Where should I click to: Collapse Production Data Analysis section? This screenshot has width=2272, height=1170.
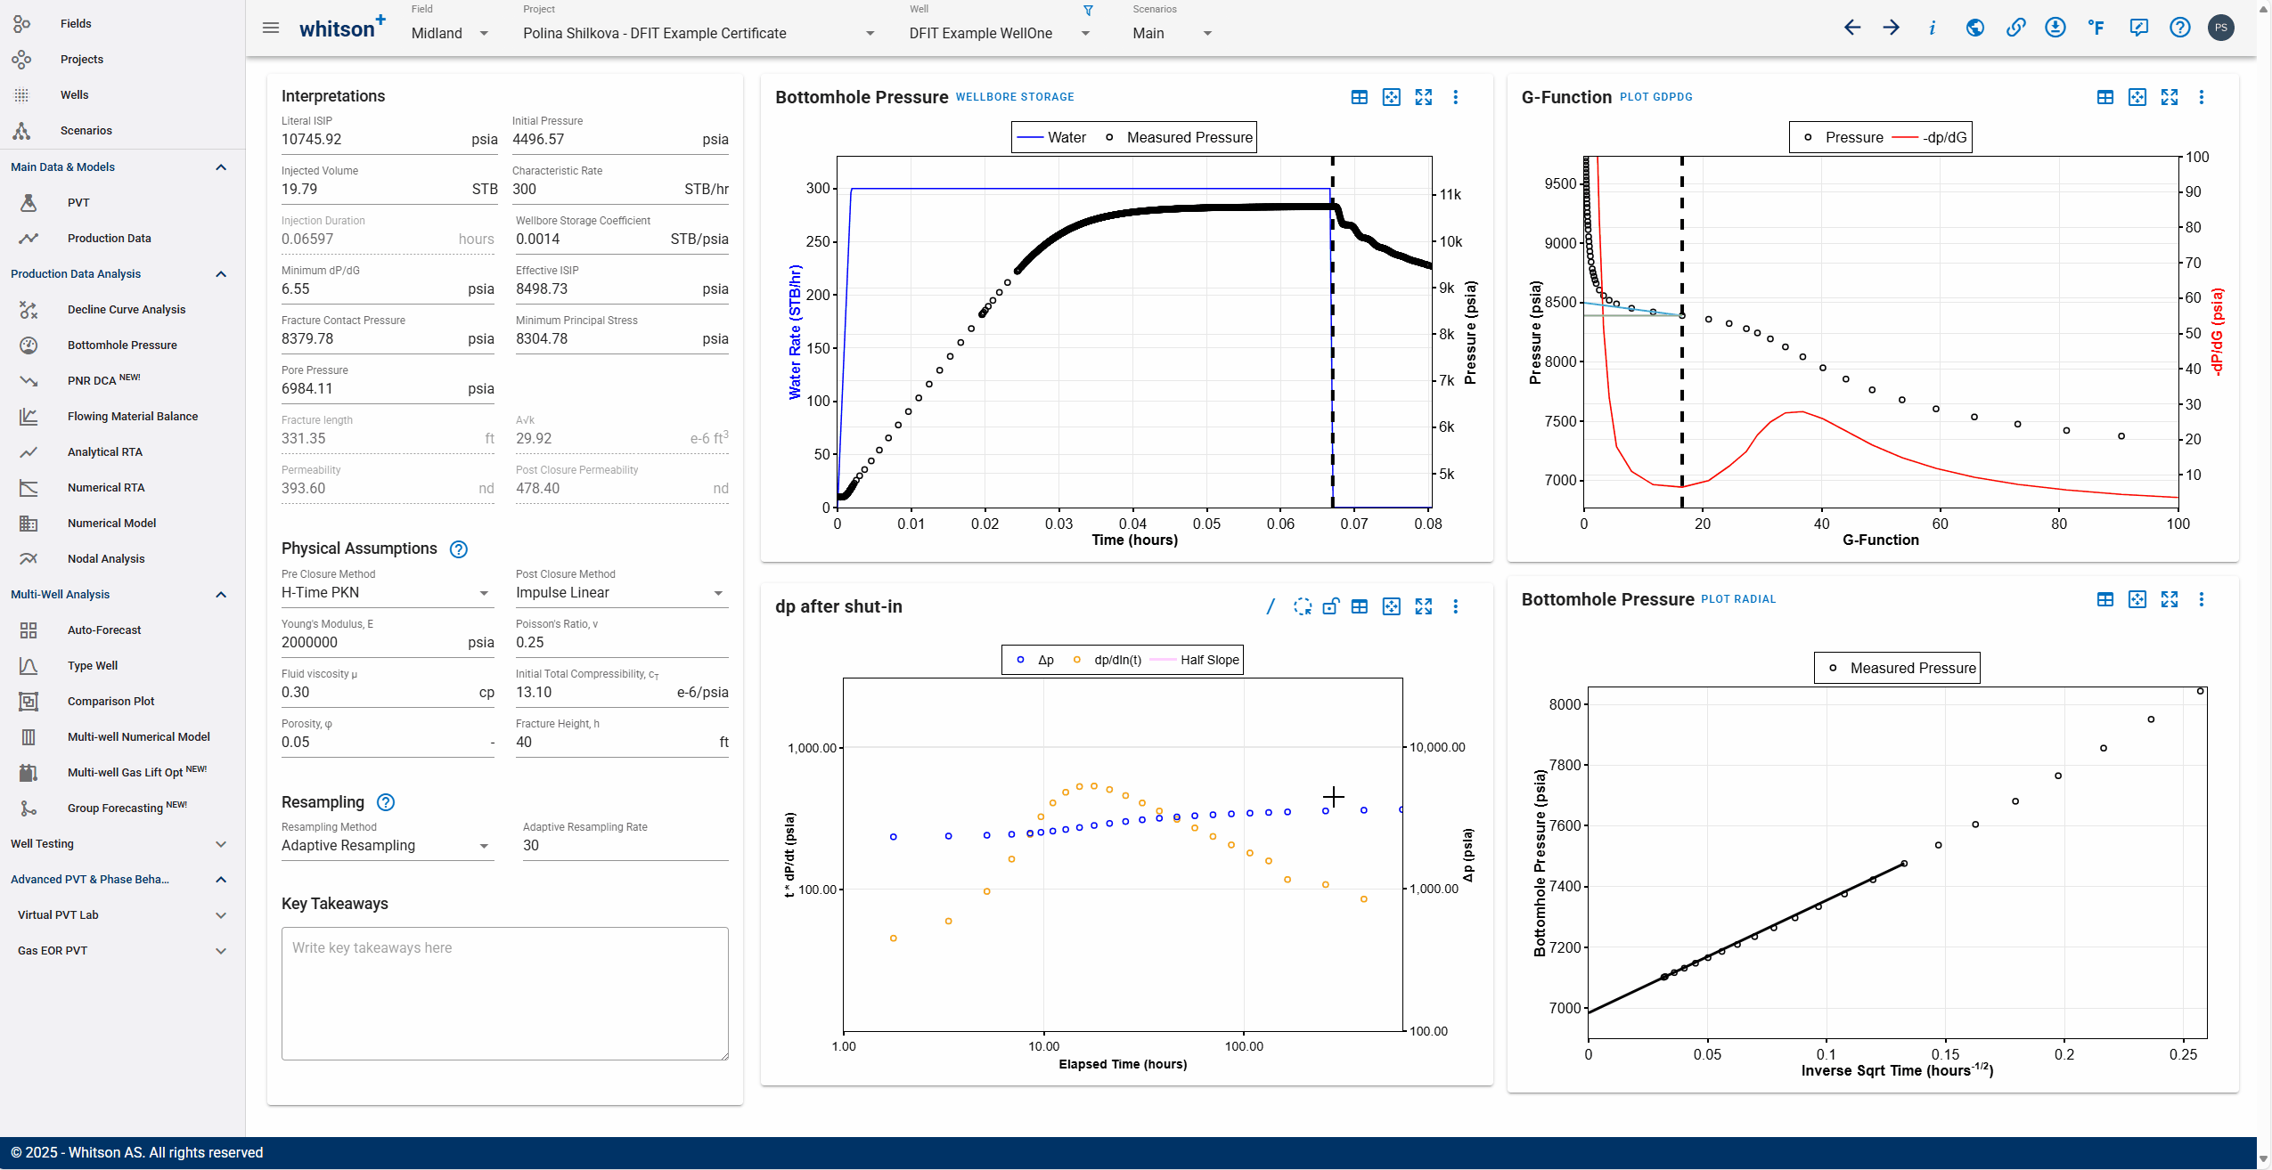221,274
